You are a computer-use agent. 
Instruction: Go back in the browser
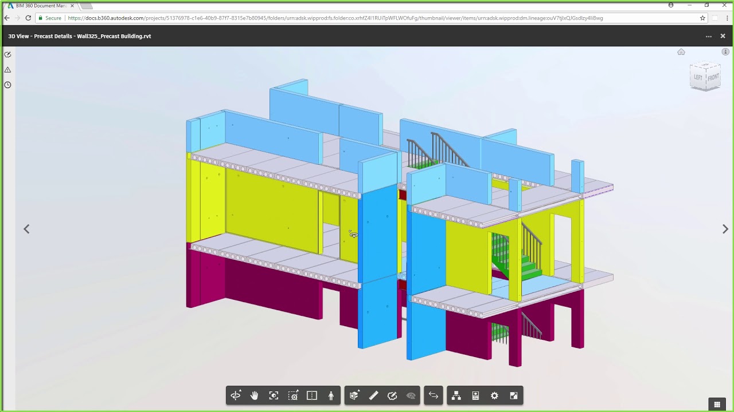[7, 18]
